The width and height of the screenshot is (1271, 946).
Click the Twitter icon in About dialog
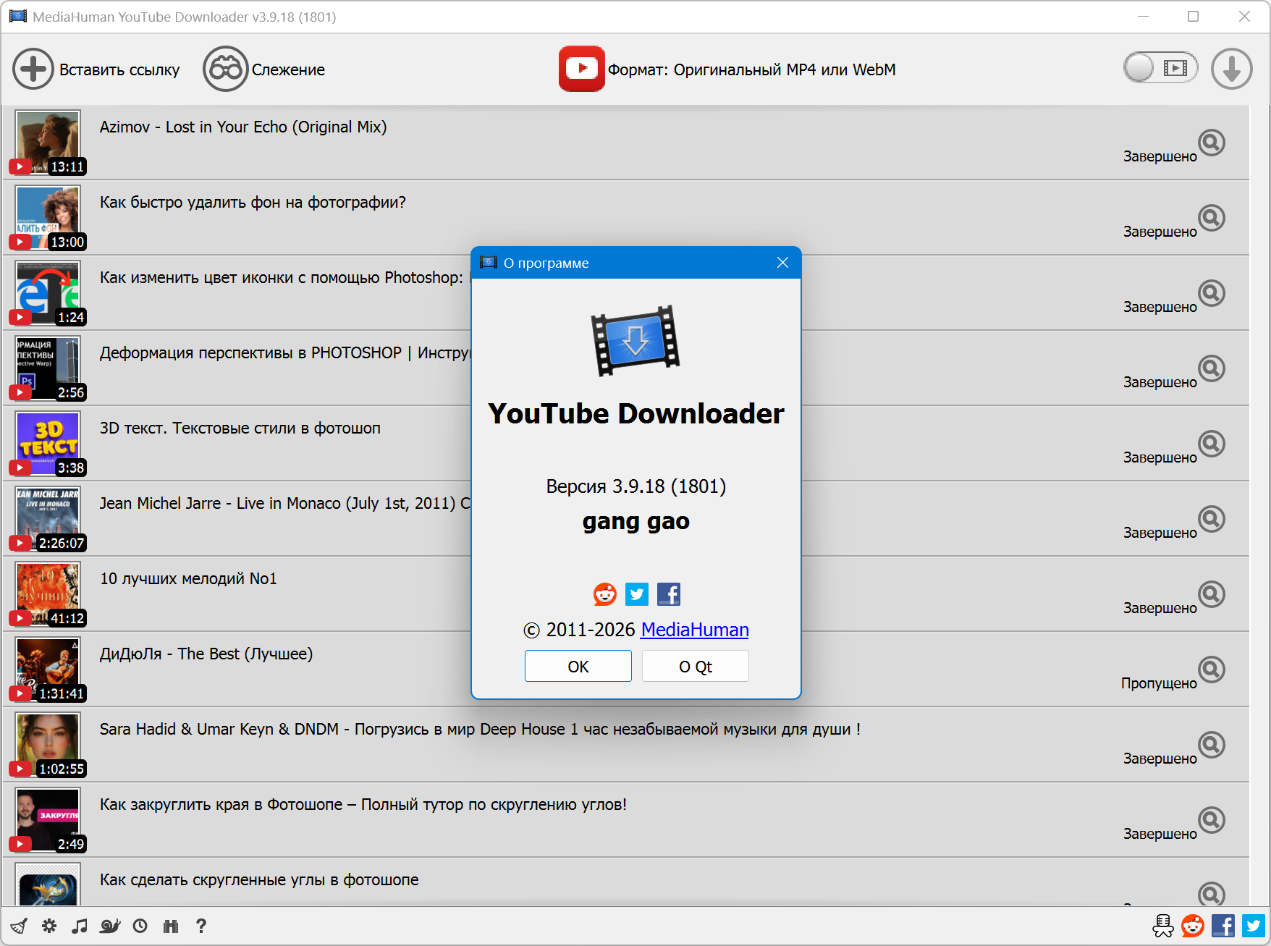[637, 594]
